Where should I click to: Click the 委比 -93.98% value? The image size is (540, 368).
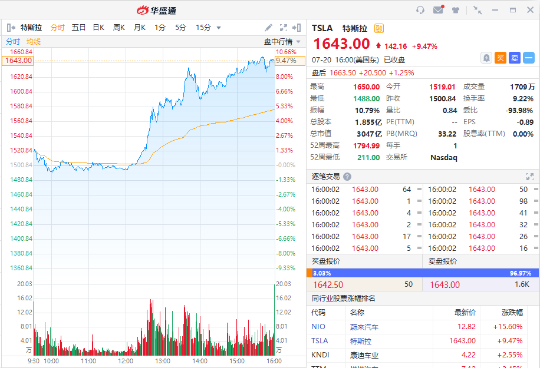click(519, 111)
